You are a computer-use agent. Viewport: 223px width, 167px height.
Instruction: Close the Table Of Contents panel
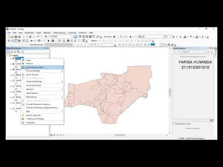click(48, 48)
